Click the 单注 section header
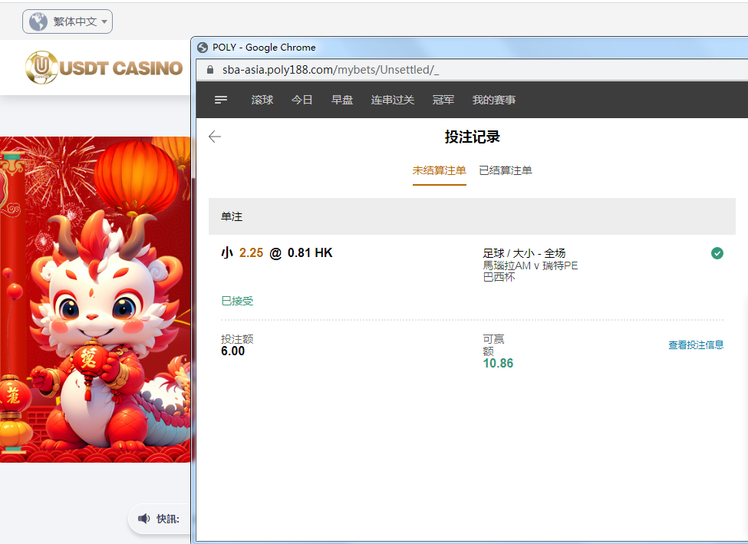748x544 pixels. pos(472,216)
